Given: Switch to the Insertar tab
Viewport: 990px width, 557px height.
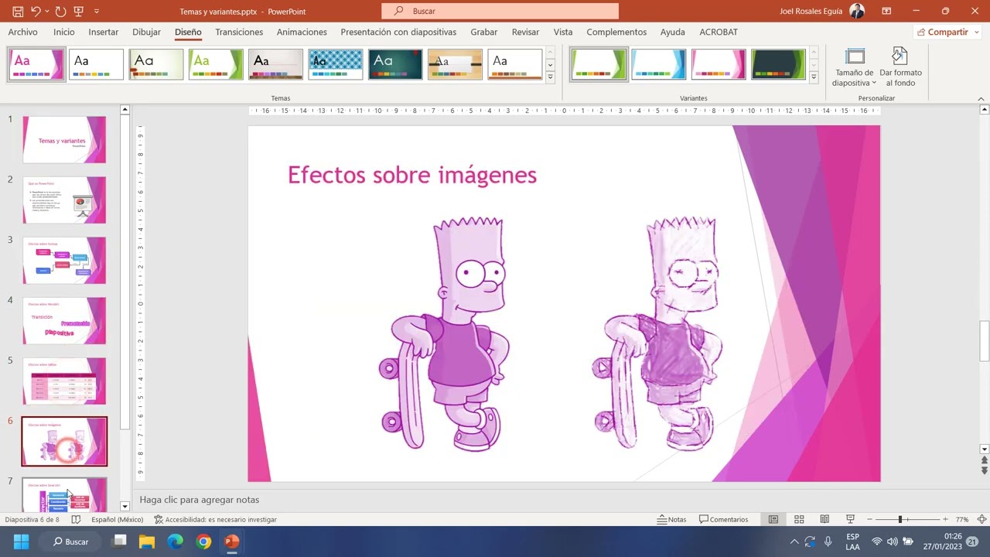Looking at the screenshot, I should click(104, 32).
